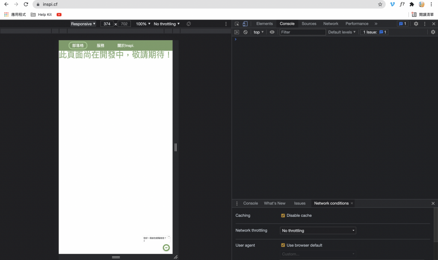This screenshot has height=260, width=438.
Task: Open the Apps grid shortcut in bookmarks bar
Action: (x=6, y=15)
